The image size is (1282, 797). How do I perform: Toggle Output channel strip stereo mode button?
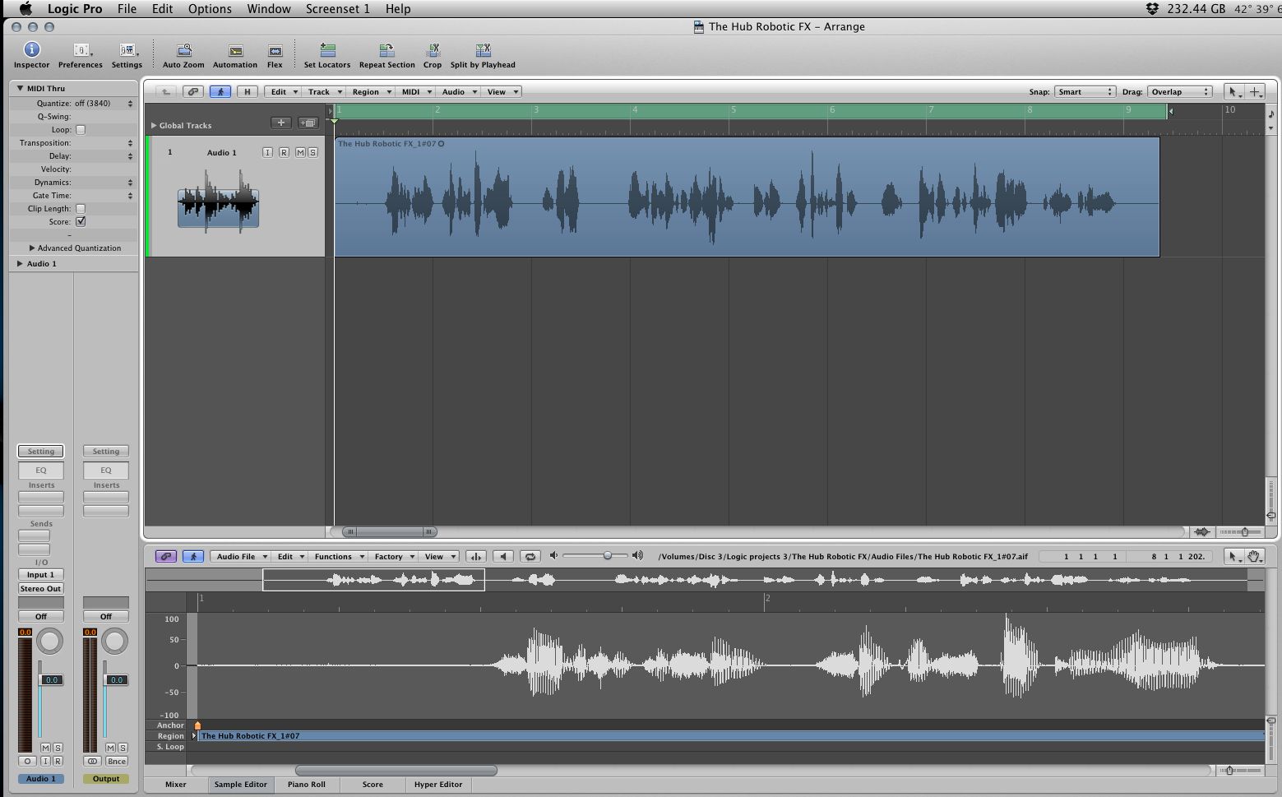(x=93, y=762)
